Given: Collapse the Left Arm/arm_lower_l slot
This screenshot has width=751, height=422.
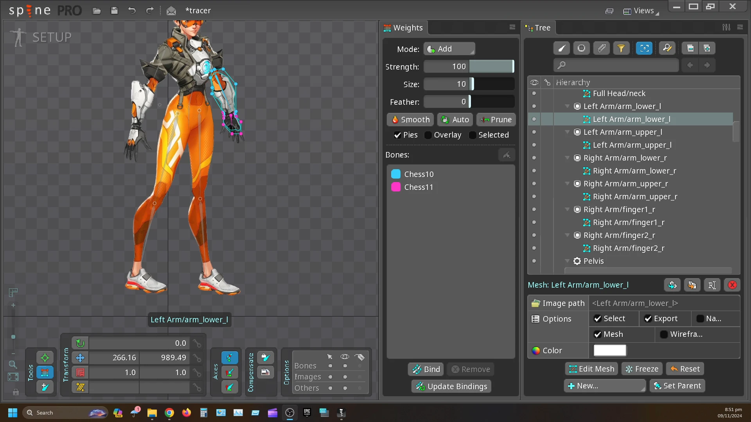Looking at the screenshot, I should point(567,106).
